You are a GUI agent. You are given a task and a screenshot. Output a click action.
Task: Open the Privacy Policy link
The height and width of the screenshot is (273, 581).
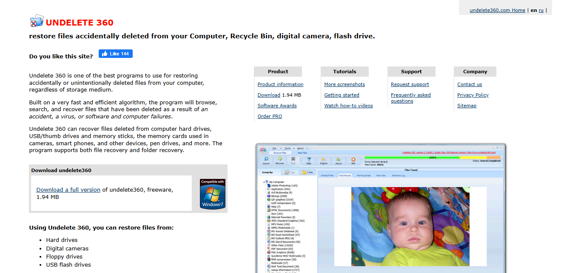point(473,95)
